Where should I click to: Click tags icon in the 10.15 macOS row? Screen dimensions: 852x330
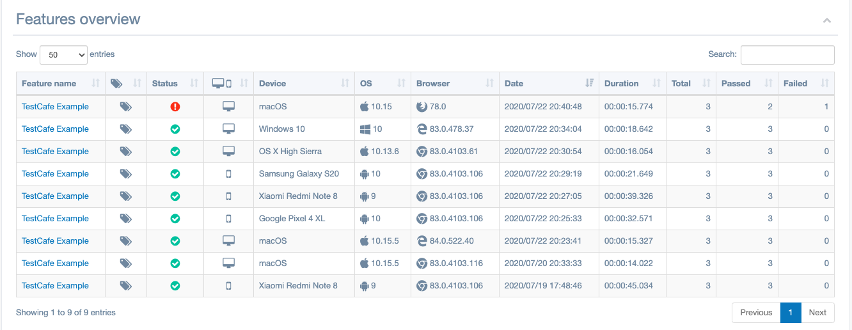(126, 107)
